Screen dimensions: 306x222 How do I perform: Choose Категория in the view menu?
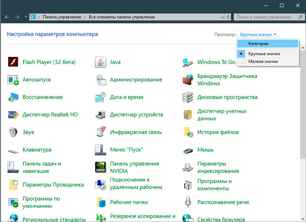pos(268,43)
